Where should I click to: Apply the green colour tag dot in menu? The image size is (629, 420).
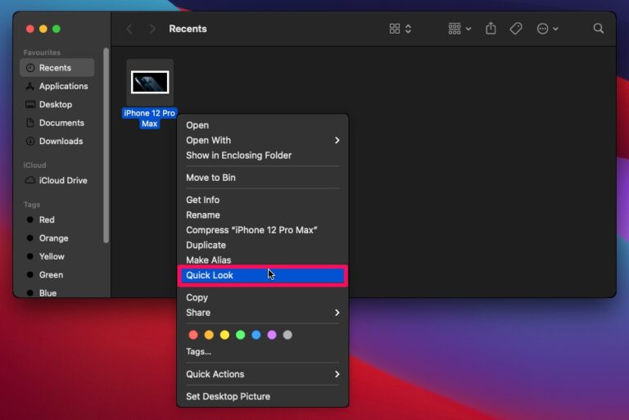240,335
